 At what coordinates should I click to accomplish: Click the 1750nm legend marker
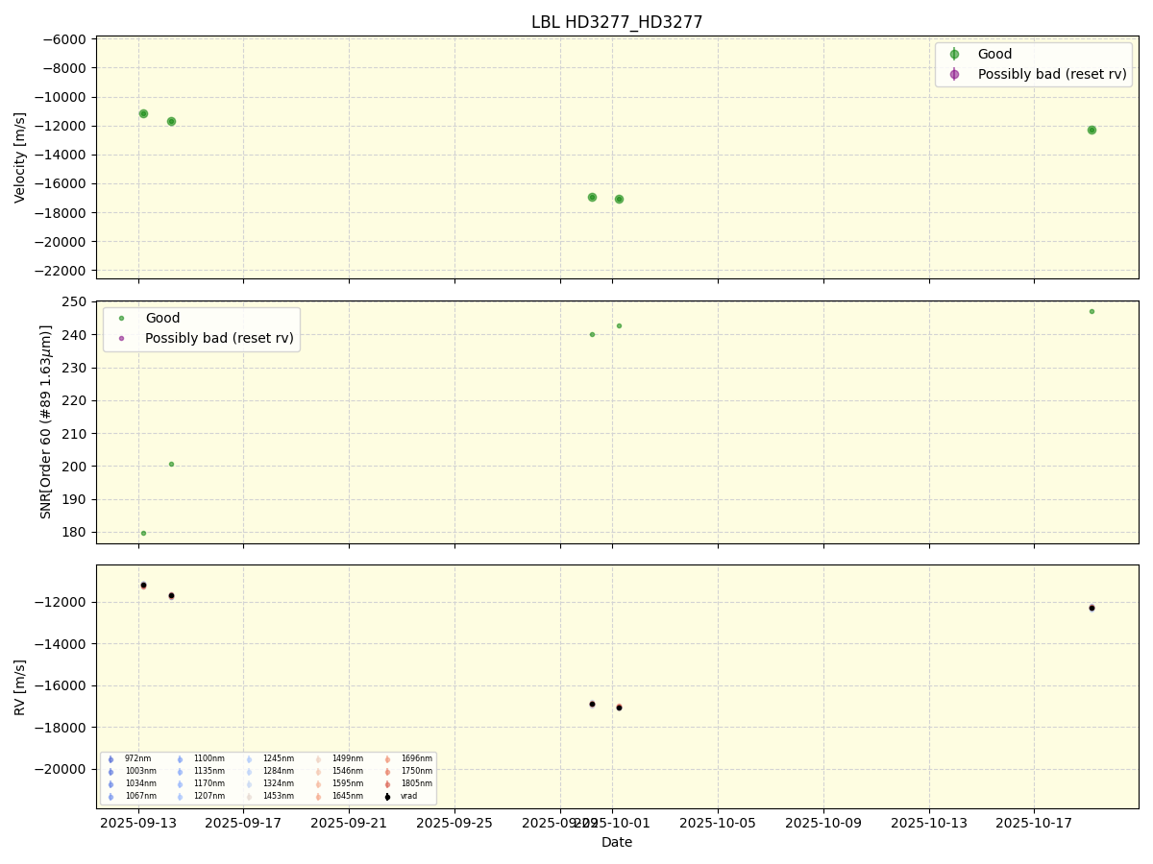387,772
